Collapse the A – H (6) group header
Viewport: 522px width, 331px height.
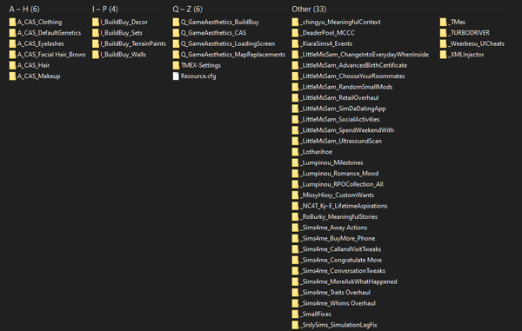(x=24, y=9)
